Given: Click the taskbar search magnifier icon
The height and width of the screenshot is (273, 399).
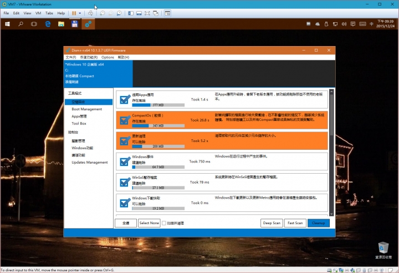Looking at the screenshot, I should tap(21, 24).
